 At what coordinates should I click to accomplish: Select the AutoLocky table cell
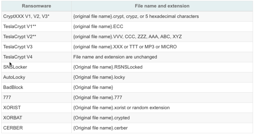[x=14, y=77]
